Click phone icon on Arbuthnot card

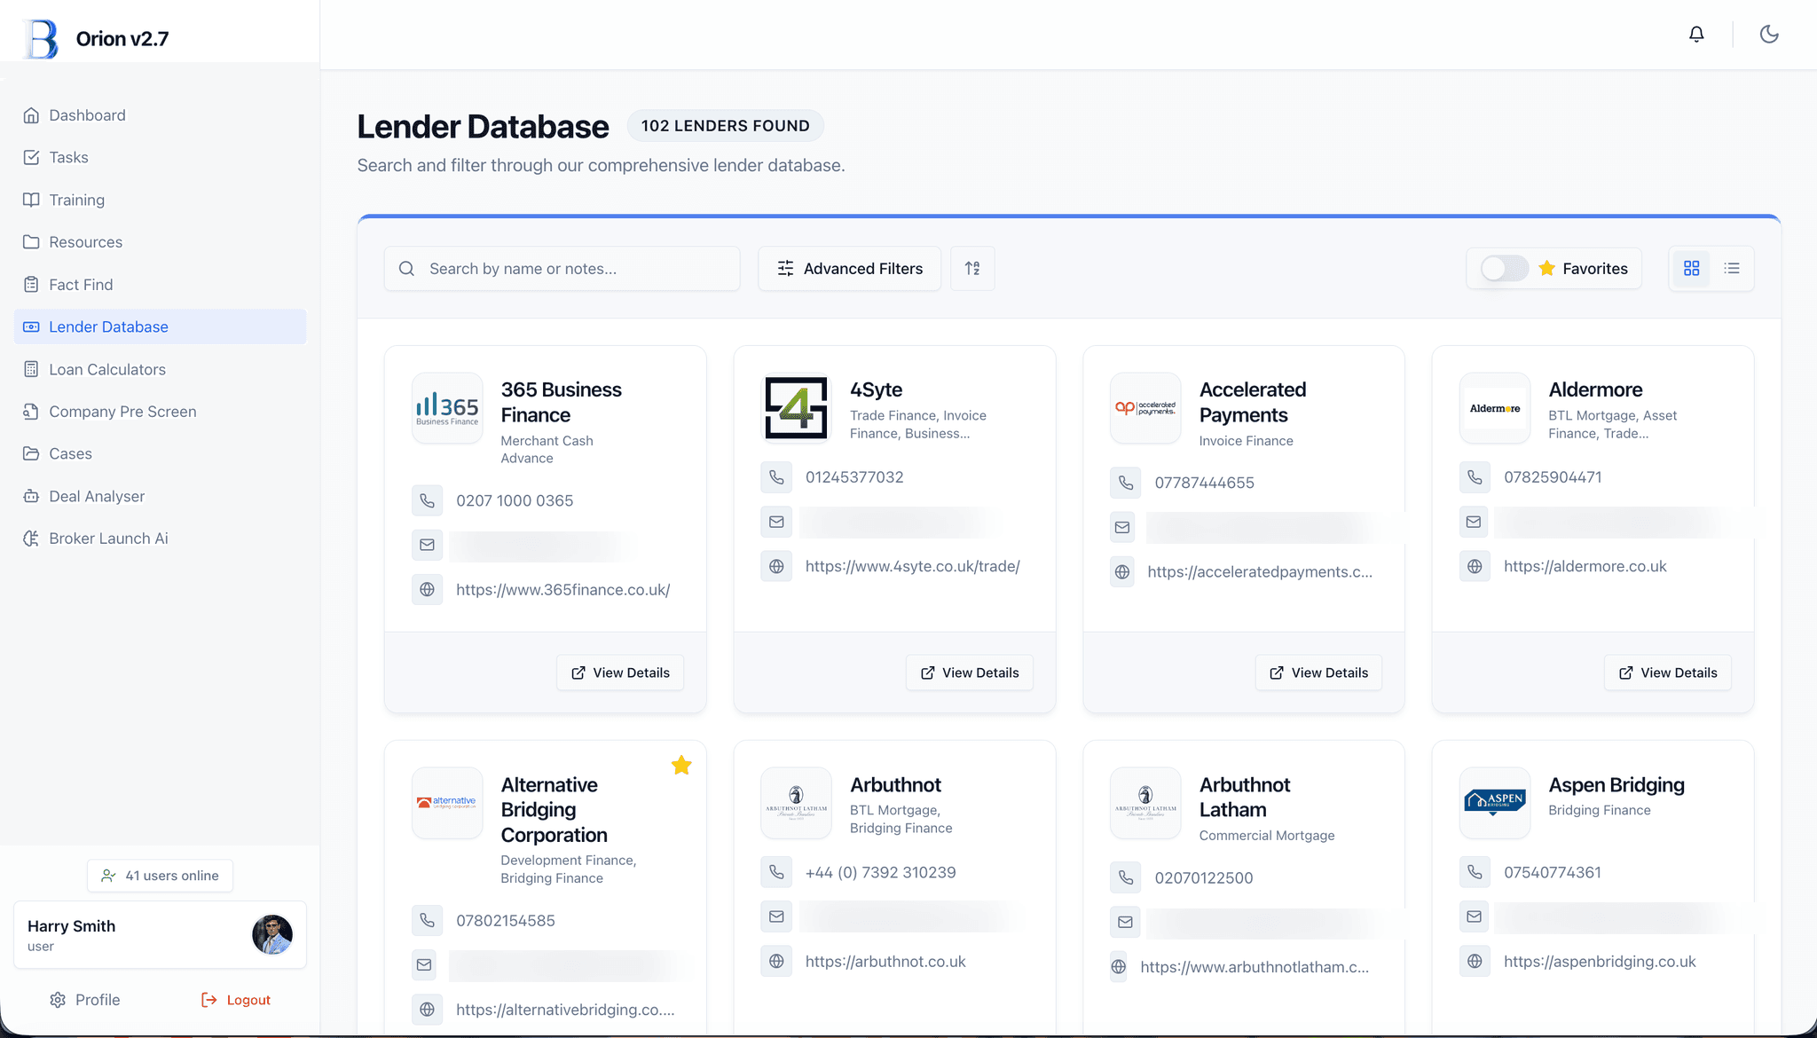776,872
